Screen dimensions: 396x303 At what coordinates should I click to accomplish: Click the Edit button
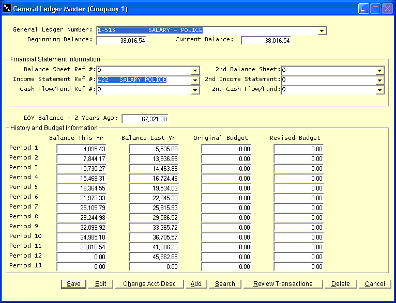(x=100, y=284)
